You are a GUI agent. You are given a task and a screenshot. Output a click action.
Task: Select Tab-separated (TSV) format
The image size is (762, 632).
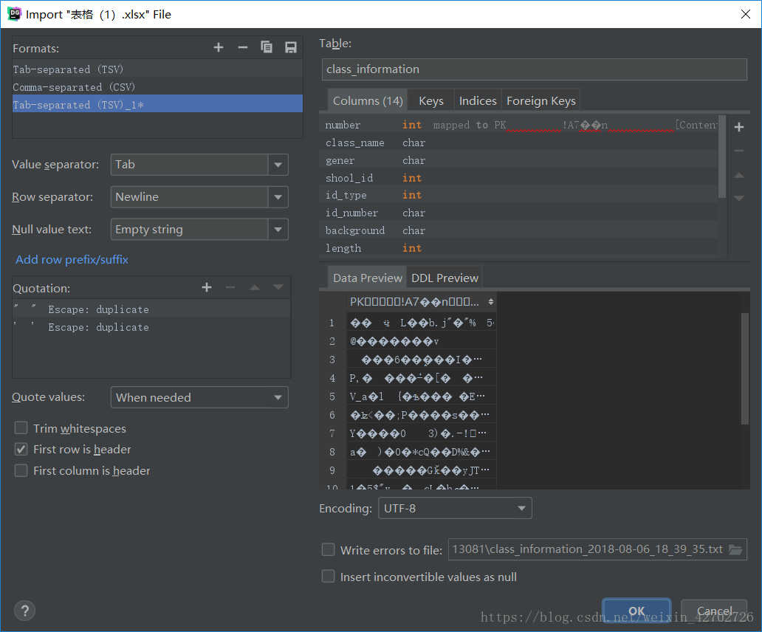[x=157, y=69]
